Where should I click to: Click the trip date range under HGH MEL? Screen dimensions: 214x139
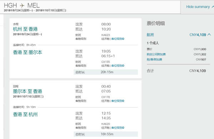35,10
